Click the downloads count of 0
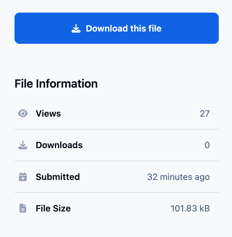 (x=207, y=145)
